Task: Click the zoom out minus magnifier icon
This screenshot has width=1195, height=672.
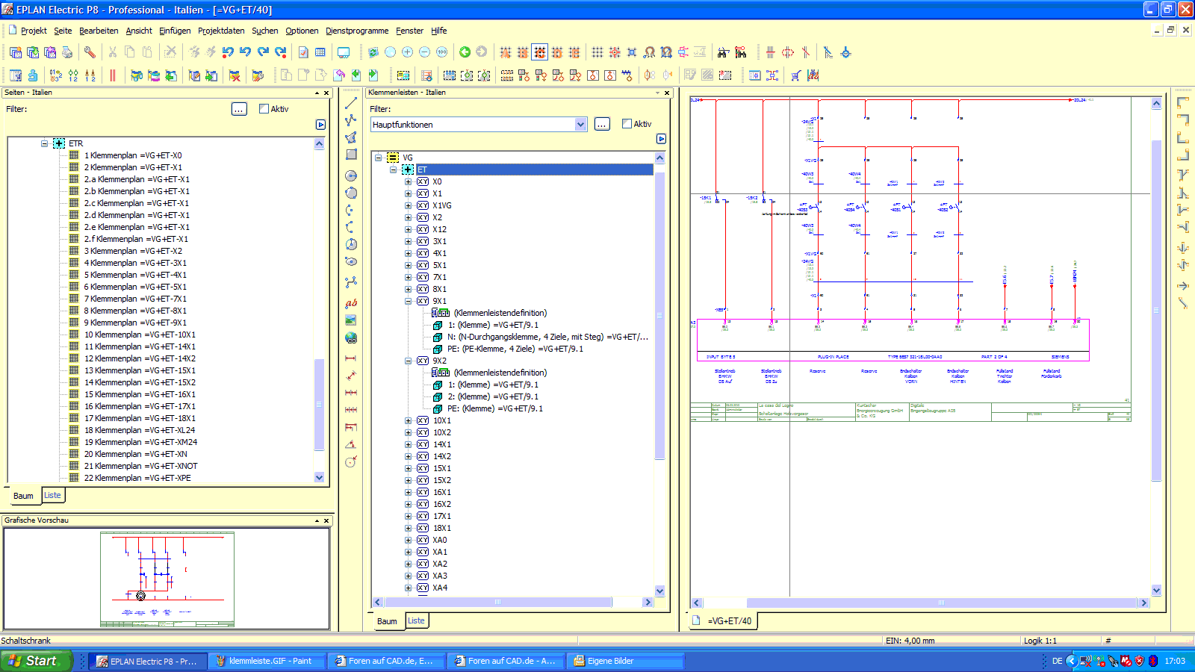Action: pyautogui.click(x=424, y=52)
